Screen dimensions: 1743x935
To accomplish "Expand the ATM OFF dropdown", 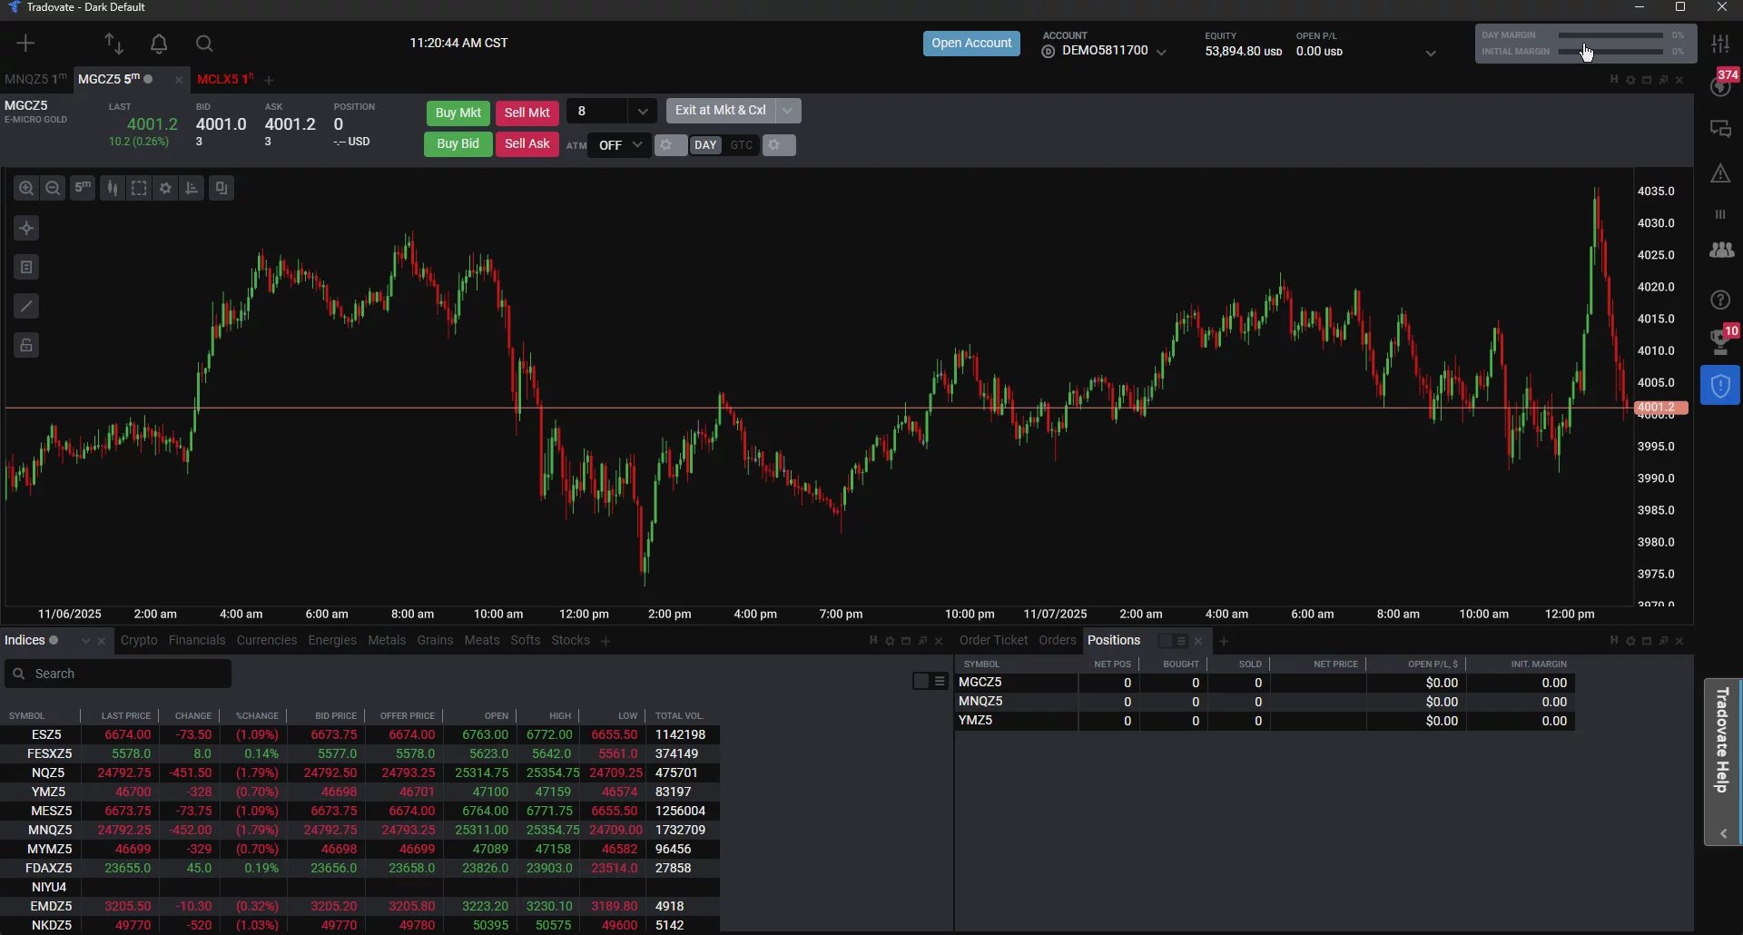I will pos(620,145).
